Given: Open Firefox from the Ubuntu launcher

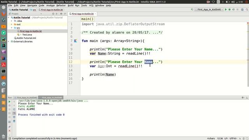Looking at the screenshot, I should point(4,14).
